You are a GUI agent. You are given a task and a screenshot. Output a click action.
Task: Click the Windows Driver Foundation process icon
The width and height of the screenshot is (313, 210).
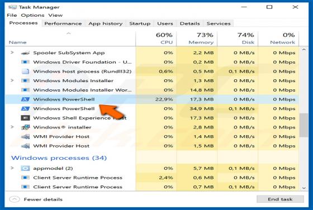25,62
